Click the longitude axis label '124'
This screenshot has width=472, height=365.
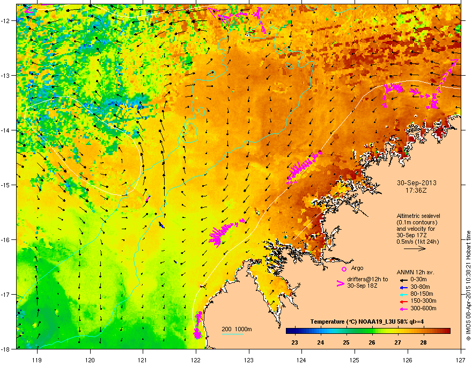pos(301,360)
